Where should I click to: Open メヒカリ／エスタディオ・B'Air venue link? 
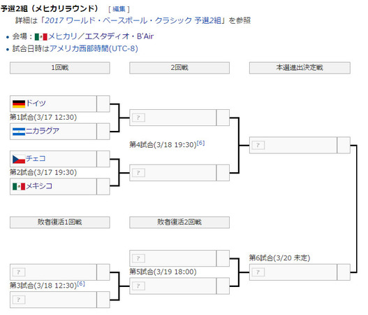[101, 36]
